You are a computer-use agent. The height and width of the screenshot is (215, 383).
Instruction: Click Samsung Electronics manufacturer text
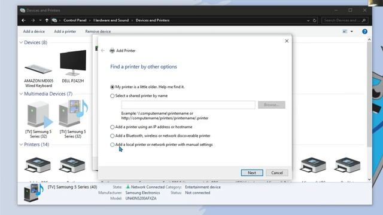tap(142, 193)
